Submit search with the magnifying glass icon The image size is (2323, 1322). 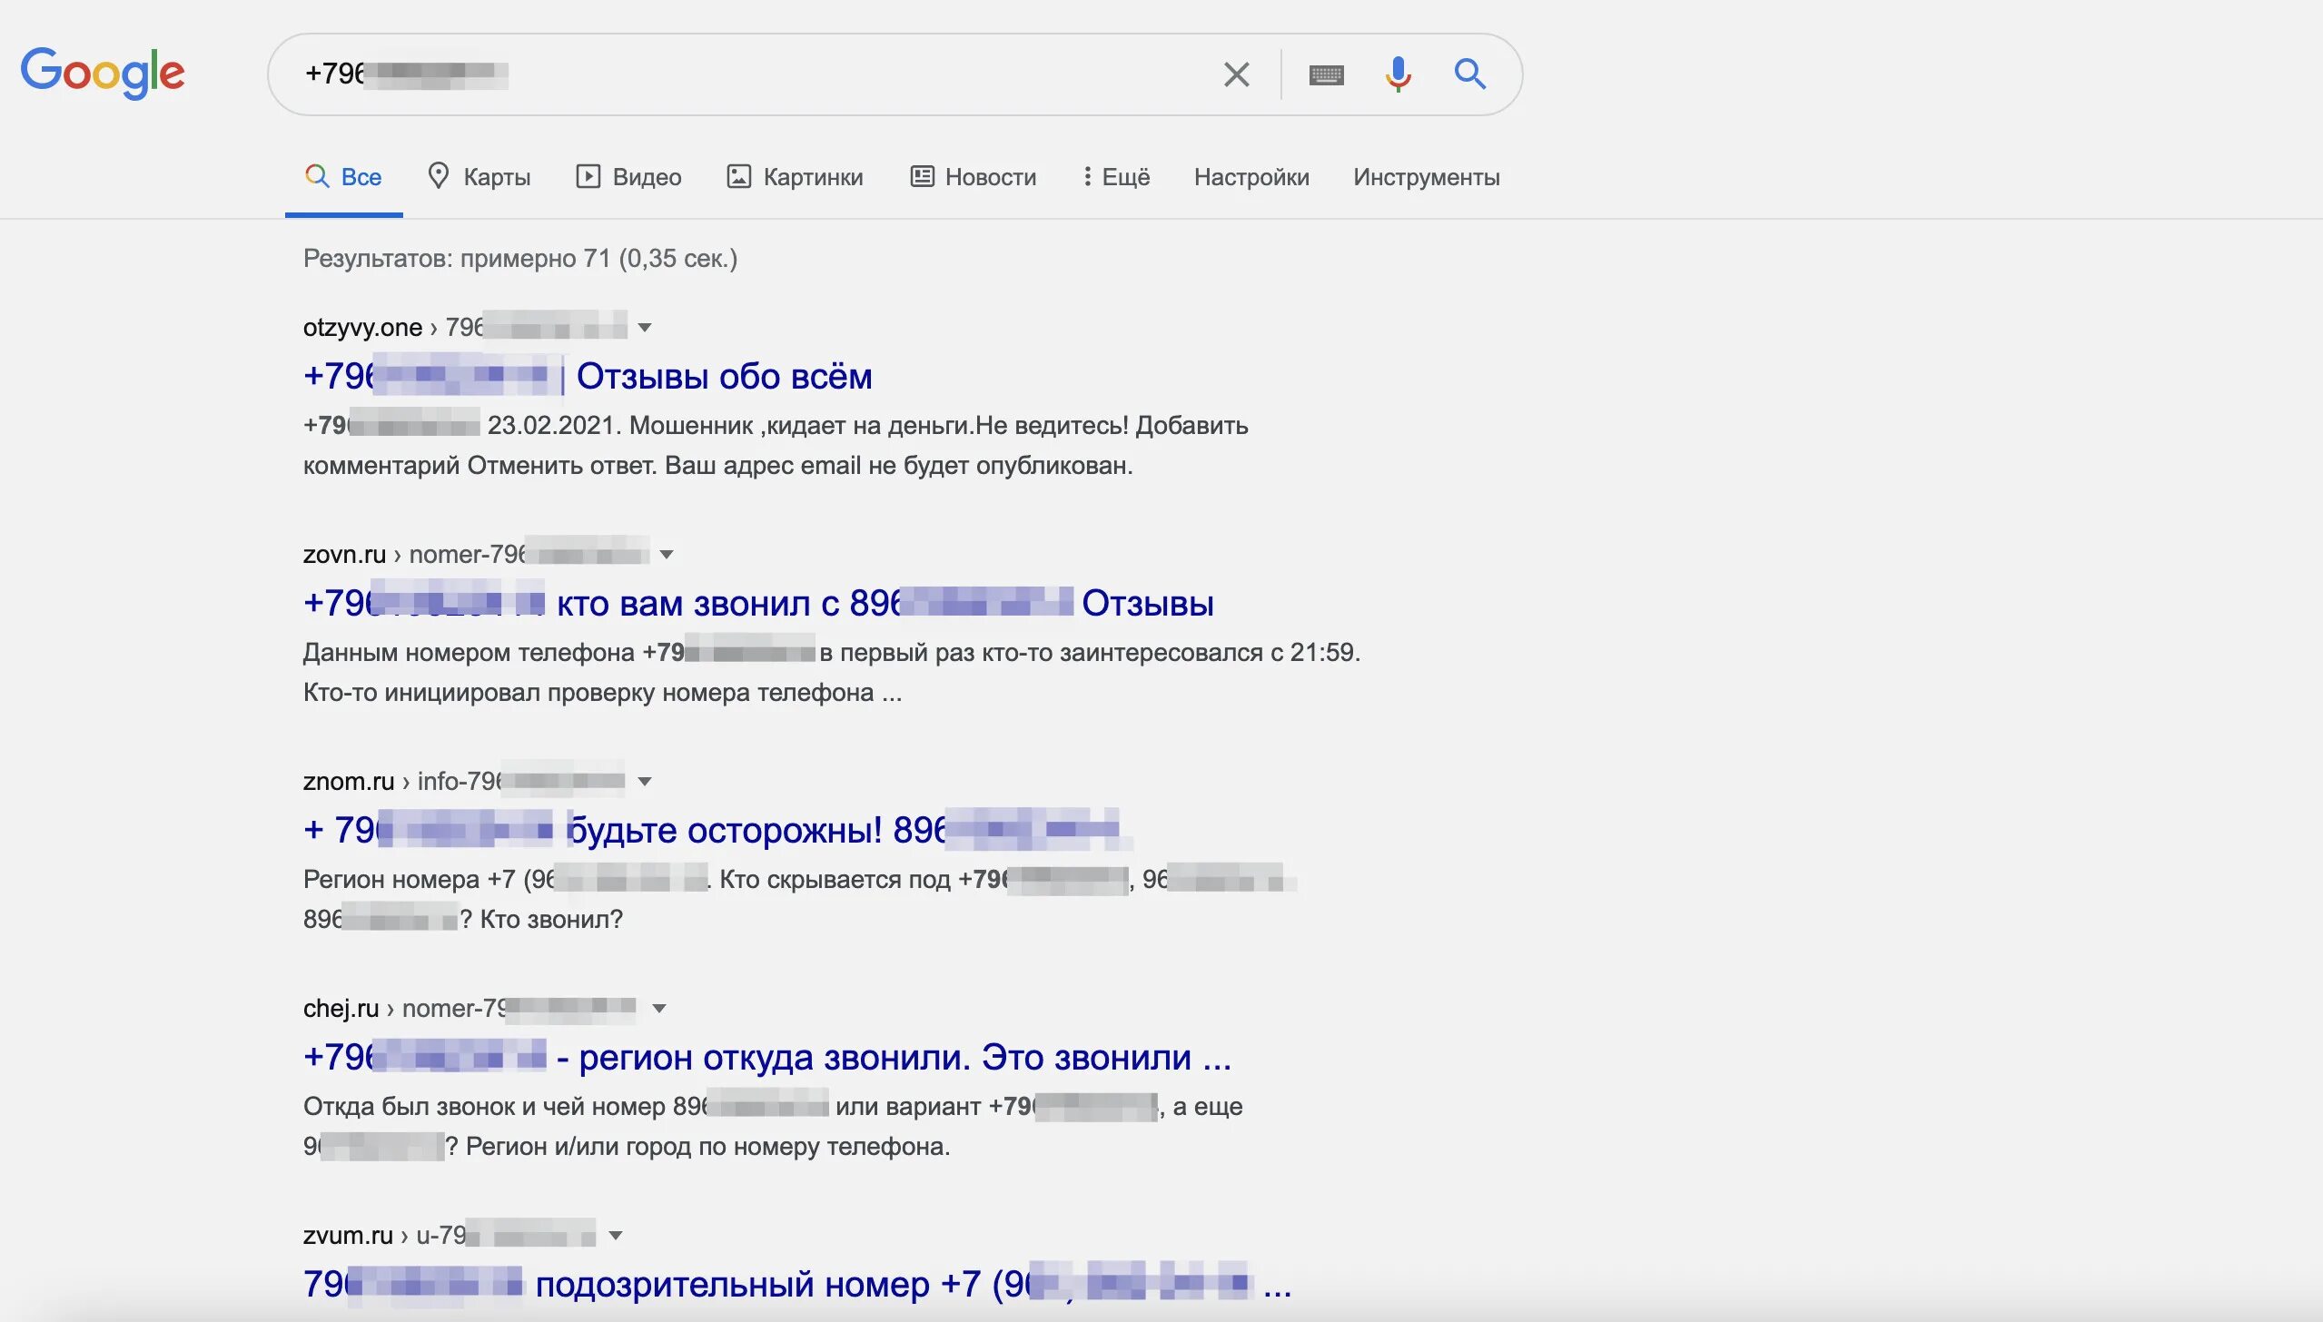point(1469,74)
